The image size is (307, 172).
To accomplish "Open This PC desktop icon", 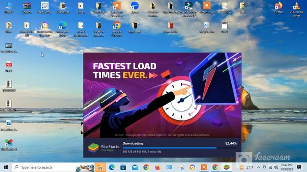I will click(x=9, y=8).
